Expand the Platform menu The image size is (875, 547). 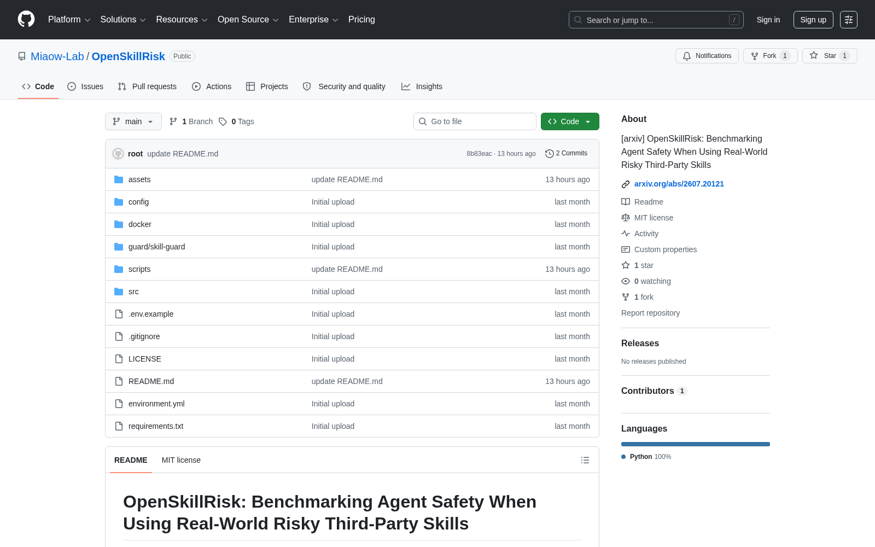(69, 20)
